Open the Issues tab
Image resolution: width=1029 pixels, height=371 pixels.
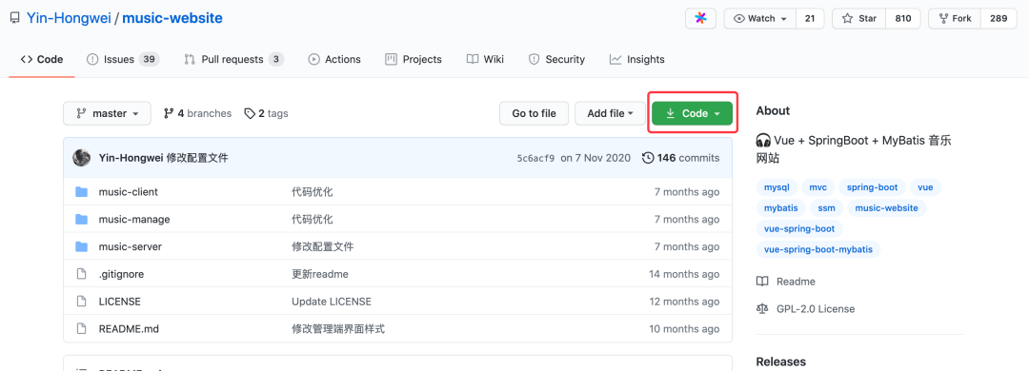pos(123,59)
